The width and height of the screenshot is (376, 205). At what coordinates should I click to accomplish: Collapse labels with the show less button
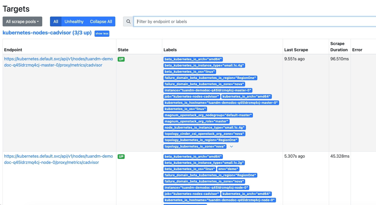click(x=102, y=33)
